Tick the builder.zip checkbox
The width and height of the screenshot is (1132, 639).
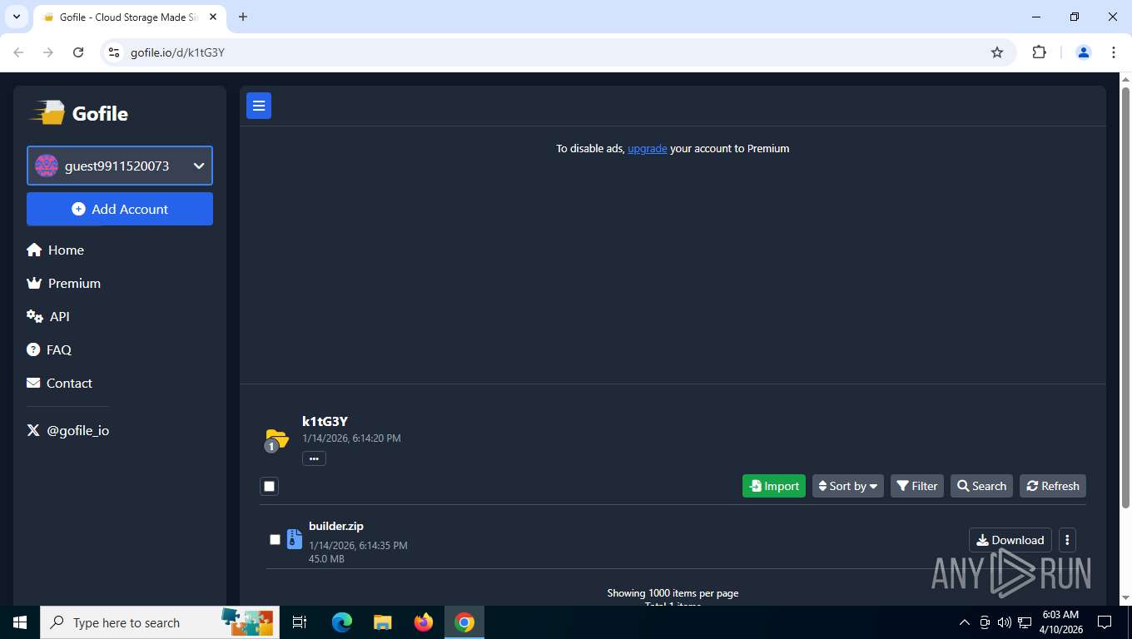click(275, 539)
